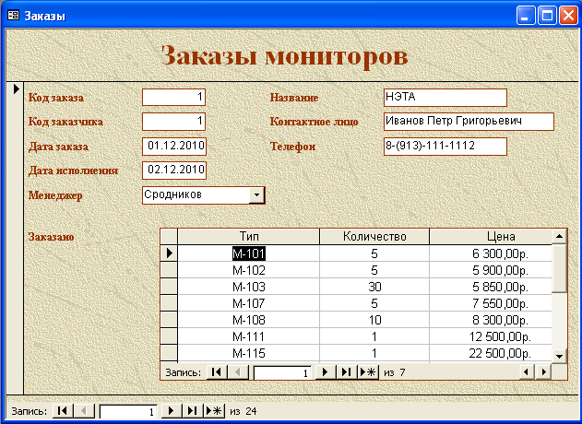Go to first order in main record navigator

tap(63, 411)
